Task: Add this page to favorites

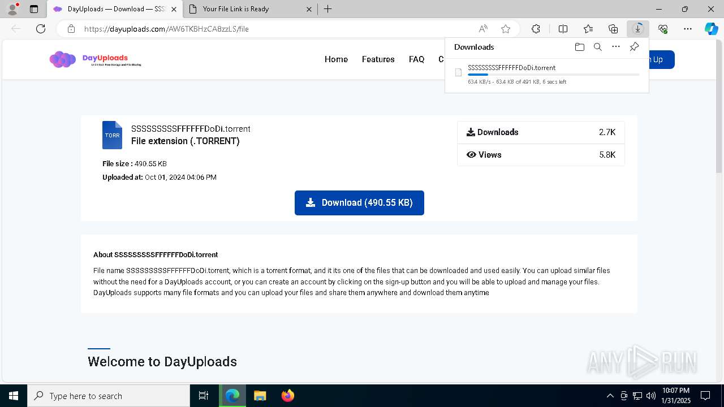Action: point(506,29)
